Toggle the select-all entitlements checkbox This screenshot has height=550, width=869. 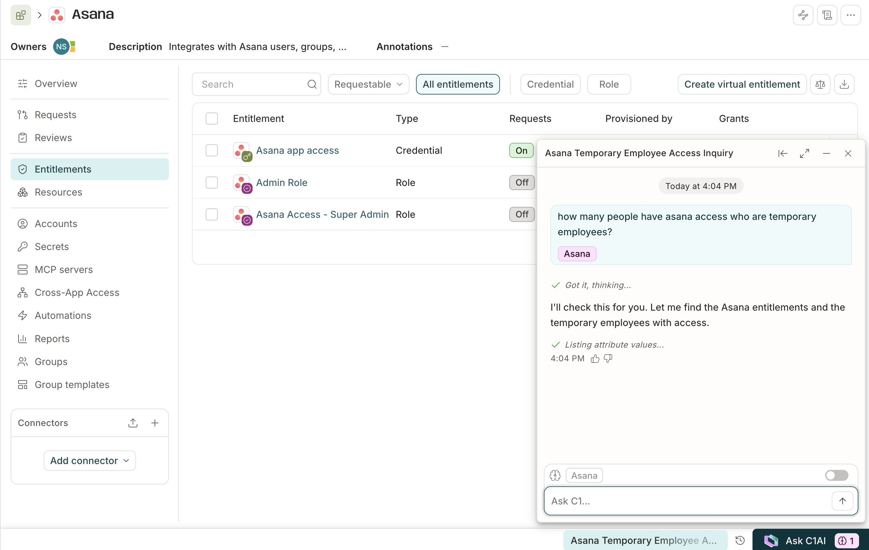coord(212,118)
